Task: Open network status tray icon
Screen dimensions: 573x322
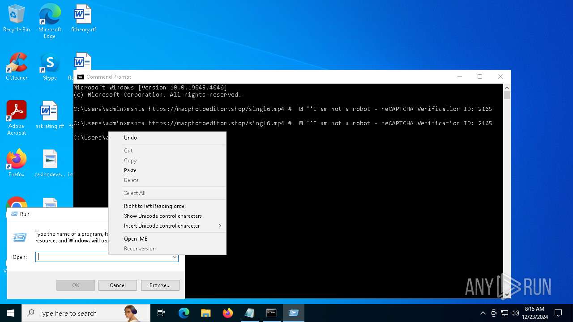Action: coord(505,313)
